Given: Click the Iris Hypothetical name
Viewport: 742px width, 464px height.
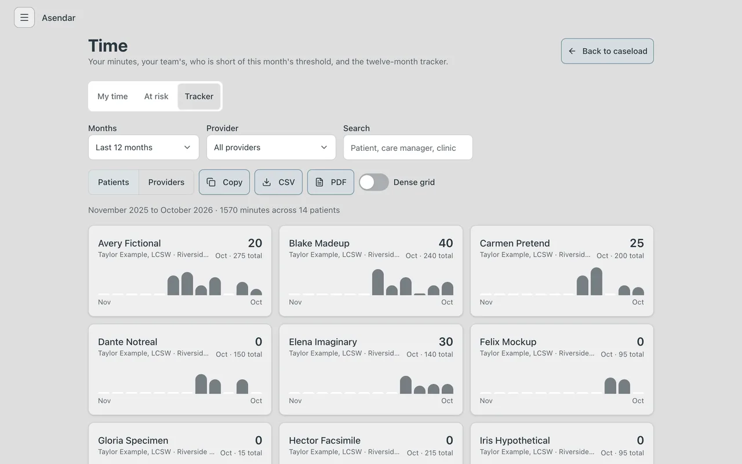Looking at the screenshot, I should tap(515, 440).
